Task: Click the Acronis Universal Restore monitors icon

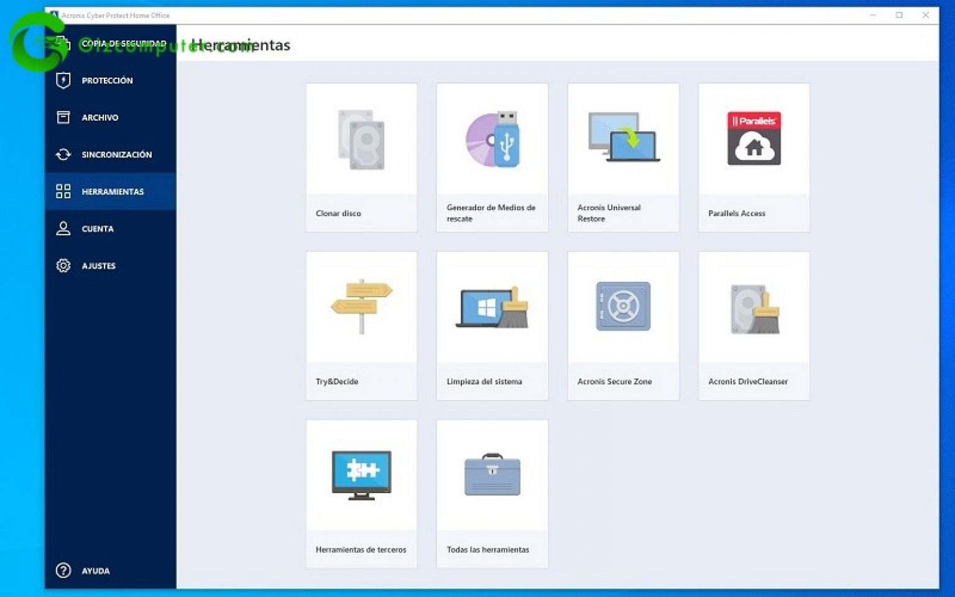Action: coord(624,137)
